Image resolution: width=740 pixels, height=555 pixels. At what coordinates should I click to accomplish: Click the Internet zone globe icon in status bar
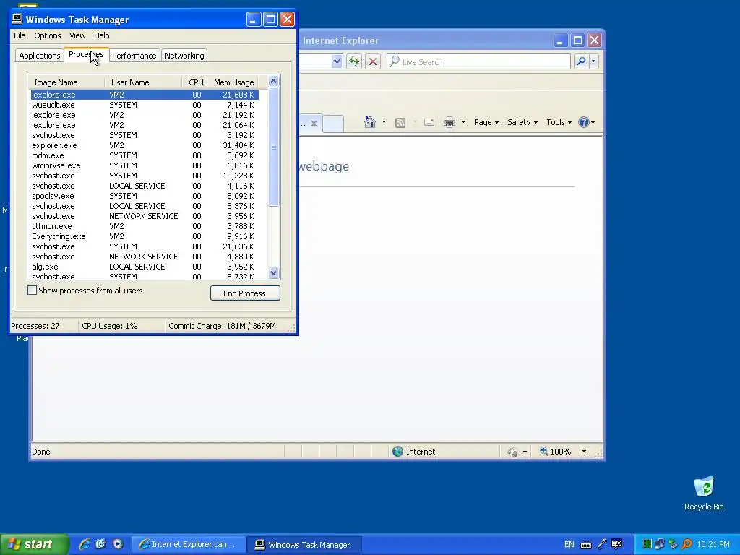(x=398, y=452)
